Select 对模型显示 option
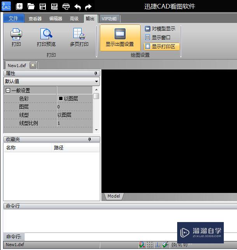Viewport: 237px width, 250px height. tap(160, 29)
